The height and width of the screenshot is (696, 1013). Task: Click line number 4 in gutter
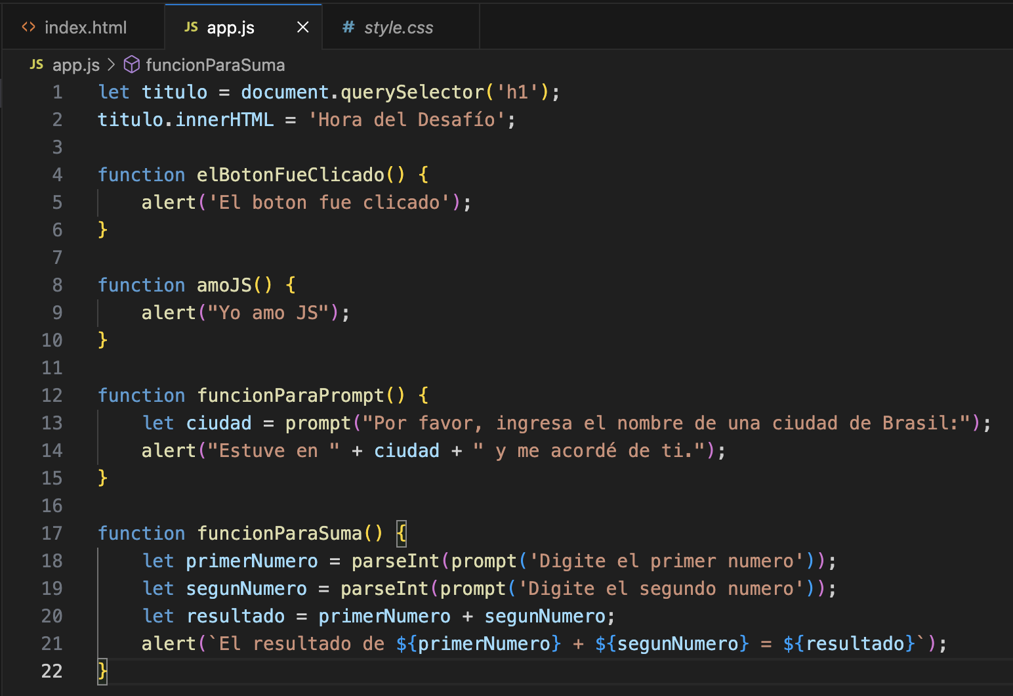pyautogui.click(x=58, y=175)
